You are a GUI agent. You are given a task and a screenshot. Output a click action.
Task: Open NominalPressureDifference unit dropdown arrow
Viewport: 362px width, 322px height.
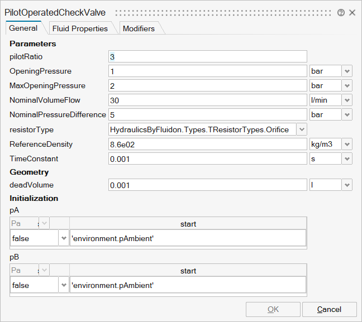point(347,114)
